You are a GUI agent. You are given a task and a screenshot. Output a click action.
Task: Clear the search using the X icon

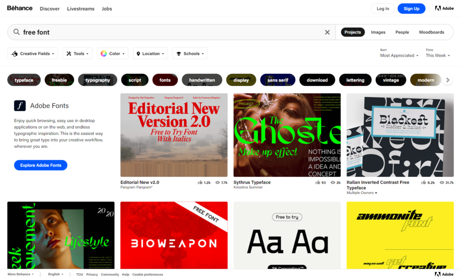(327, 32)
